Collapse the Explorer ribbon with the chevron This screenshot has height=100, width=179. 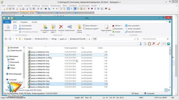coord(167,22)
